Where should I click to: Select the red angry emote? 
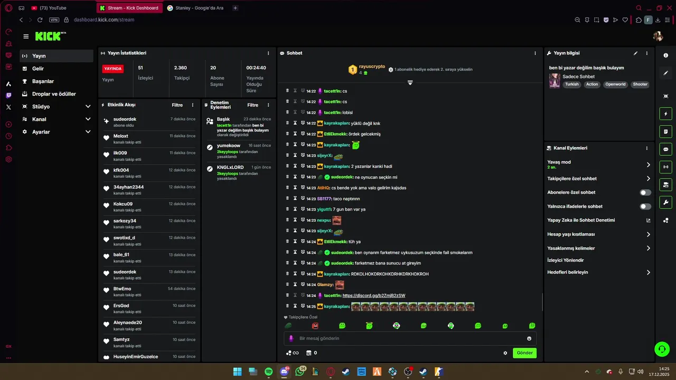(315, 326)
